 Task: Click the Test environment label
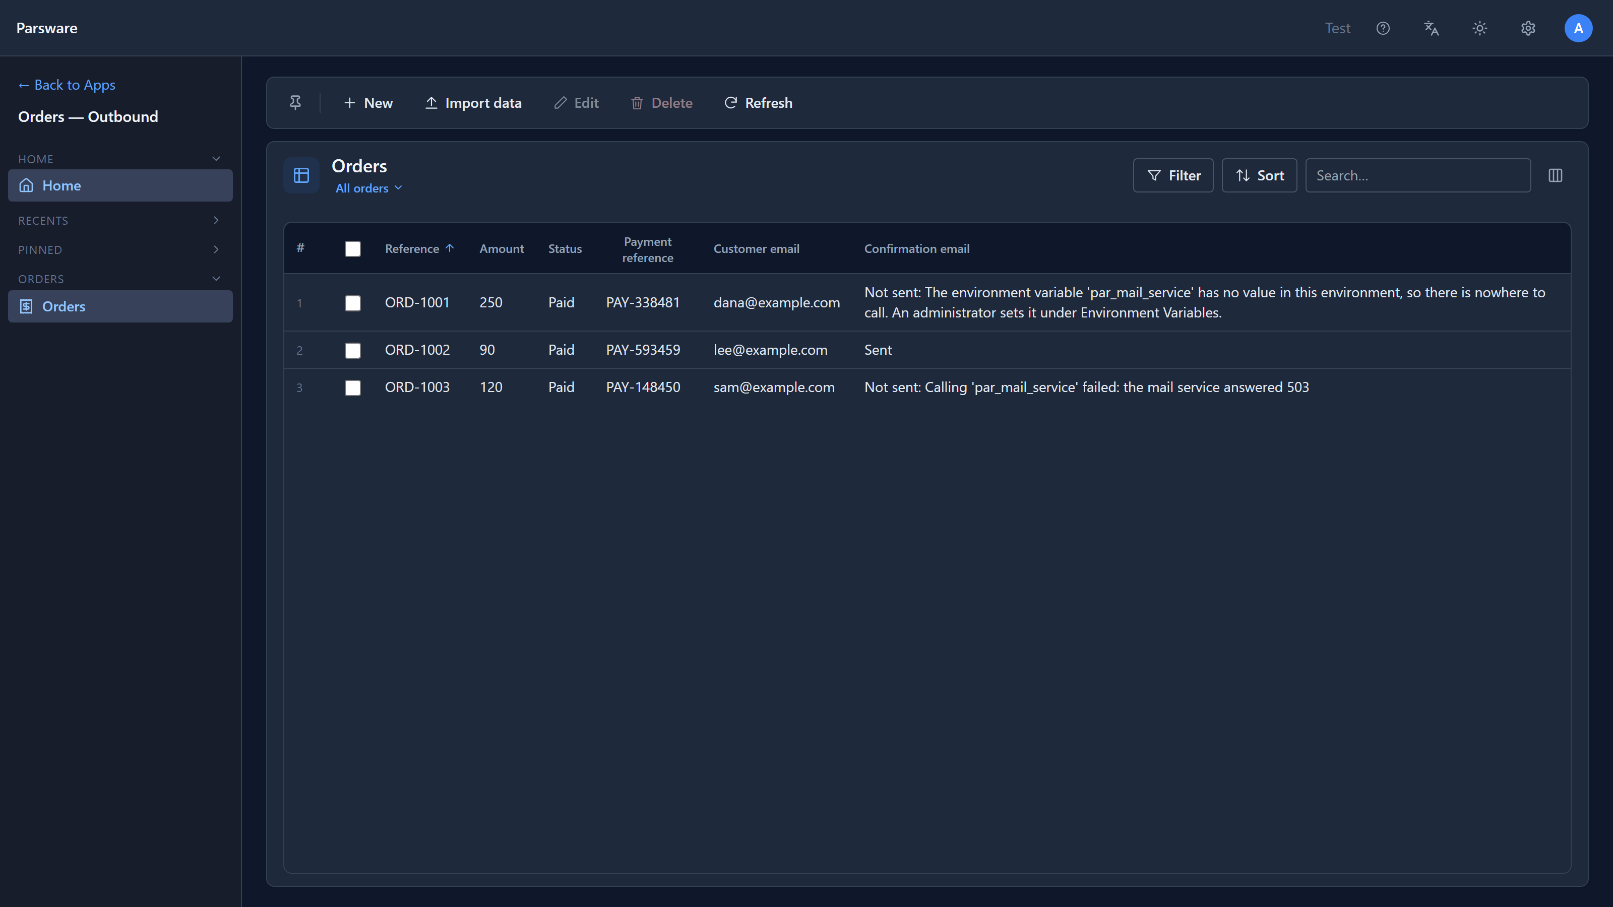[1337, 28]
